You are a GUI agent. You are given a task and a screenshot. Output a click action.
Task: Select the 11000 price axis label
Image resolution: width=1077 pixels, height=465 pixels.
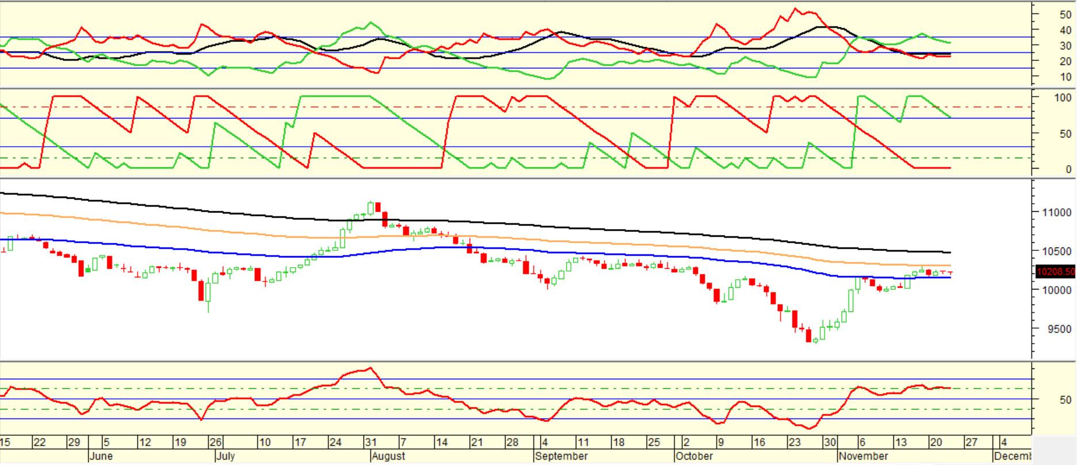(x=1057, y=212)
